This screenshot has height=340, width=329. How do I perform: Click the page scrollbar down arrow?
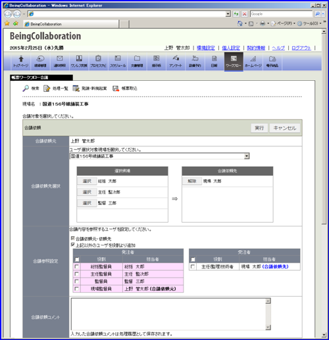tap(324, 335)
